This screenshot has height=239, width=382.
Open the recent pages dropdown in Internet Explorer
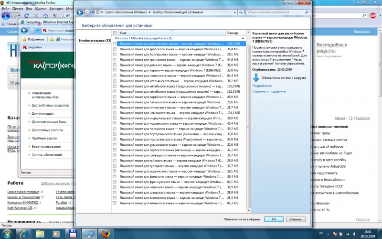(38, 31)
